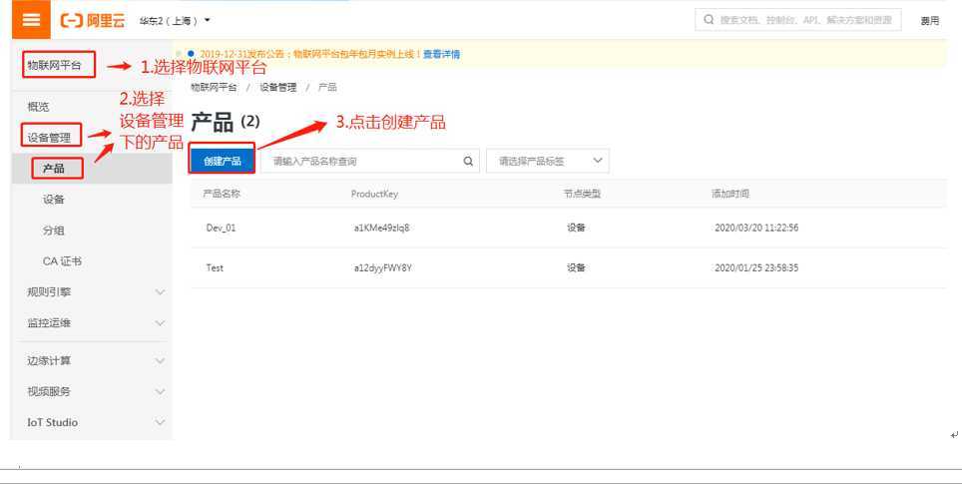This screenshot has width=962, height=484.
Task: Click the 产品名称 column header
Action: (x=222, y=194)
